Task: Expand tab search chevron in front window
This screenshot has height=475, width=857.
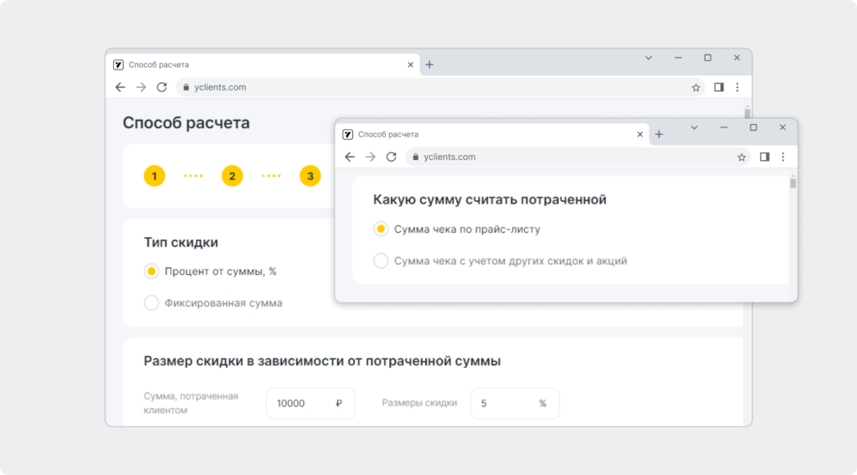Action: pos(694,127)
